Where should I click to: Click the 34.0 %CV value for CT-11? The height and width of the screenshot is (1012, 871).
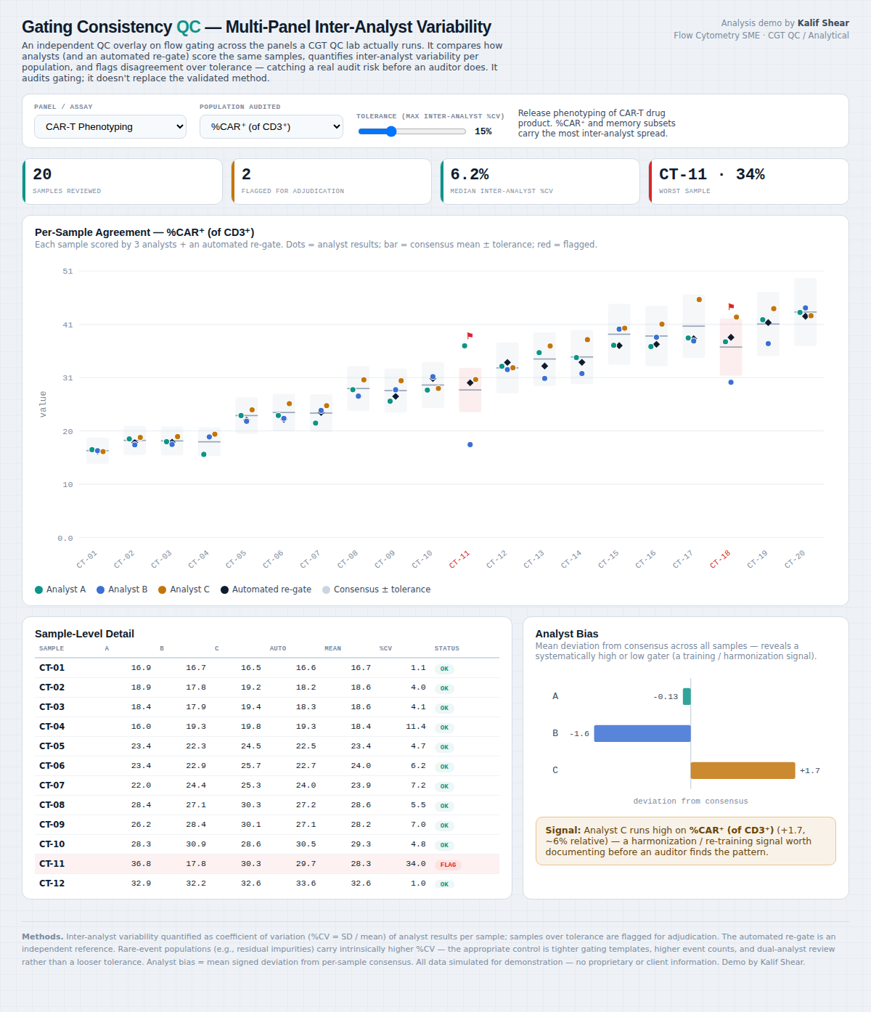point(416,864)
